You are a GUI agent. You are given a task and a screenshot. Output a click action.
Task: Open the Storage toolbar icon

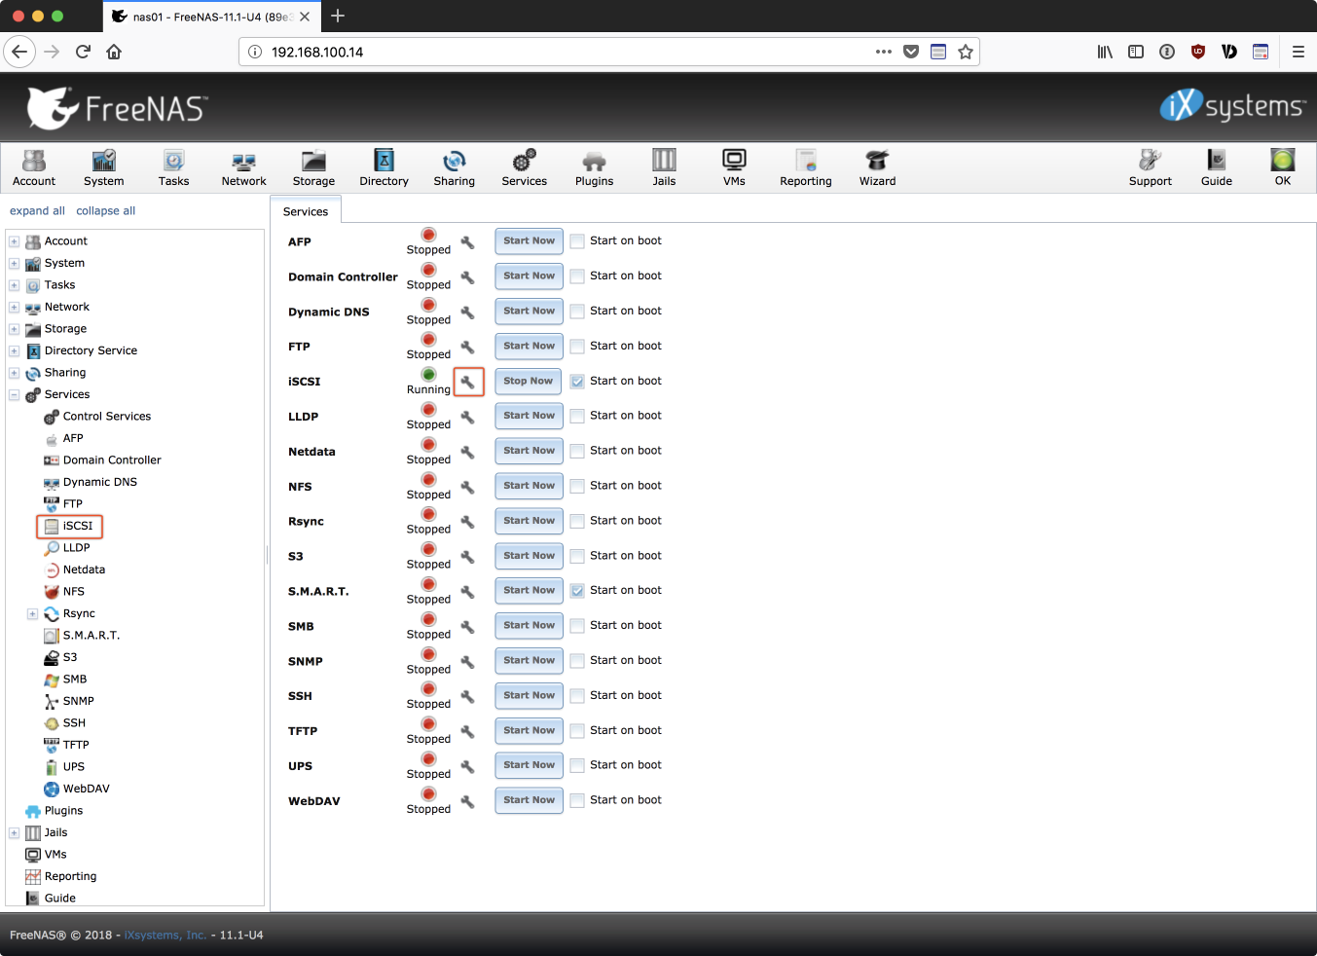click(313, 167)
